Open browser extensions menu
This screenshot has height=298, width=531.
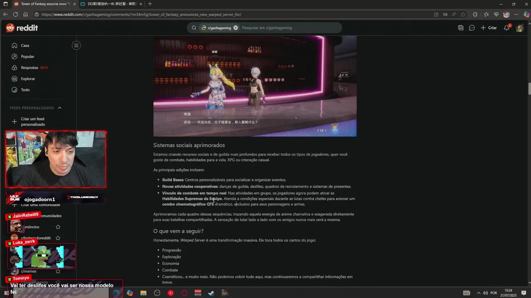[476, 14]
